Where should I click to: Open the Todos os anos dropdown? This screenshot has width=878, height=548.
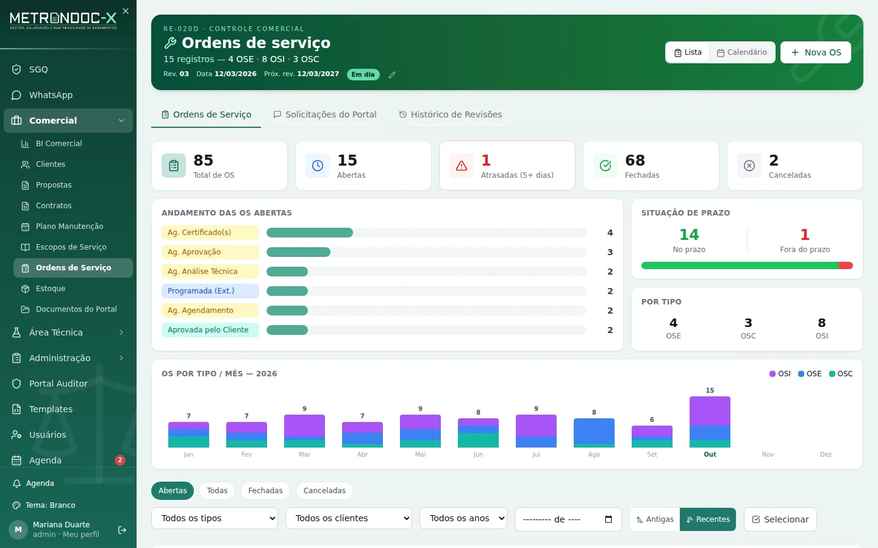[x=463, y=518]
